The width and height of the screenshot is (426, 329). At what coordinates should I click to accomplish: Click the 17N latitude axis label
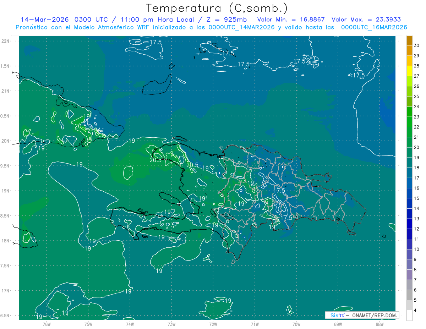point(5,291)
